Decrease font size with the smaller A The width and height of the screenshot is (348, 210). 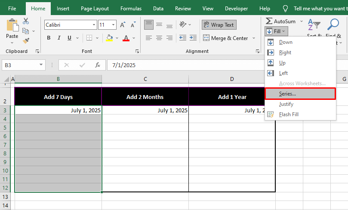tap(133, 25)
